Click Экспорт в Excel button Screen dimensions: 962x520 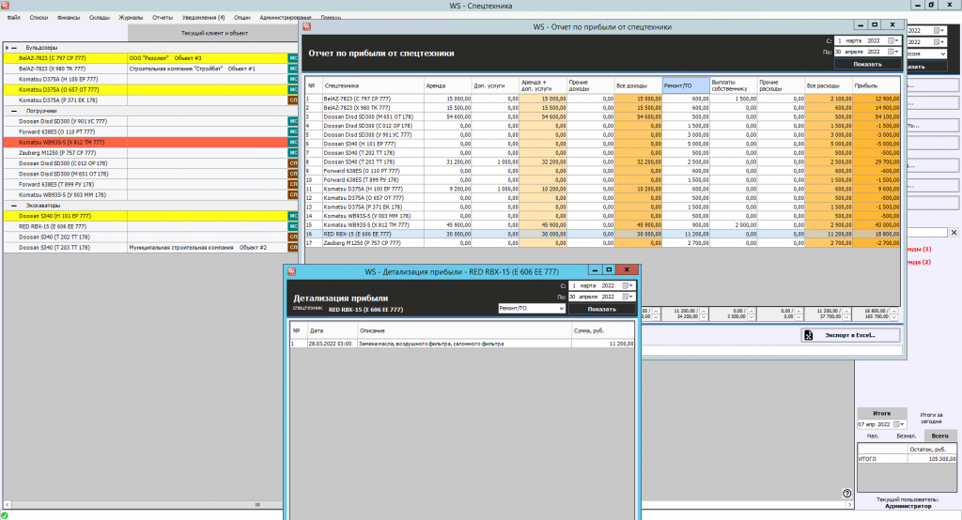click(851, 335)
